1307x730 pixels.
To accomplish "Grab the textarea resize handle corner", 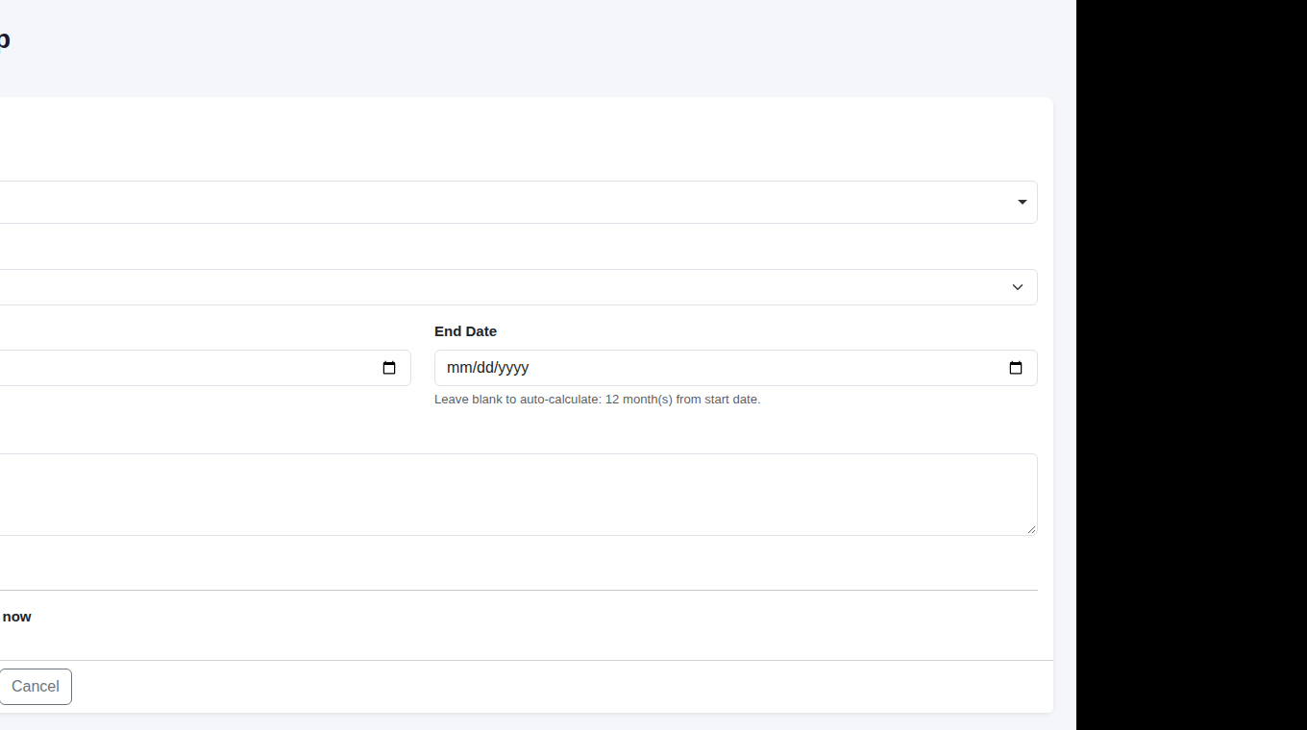I will (x=1031, y=529).
